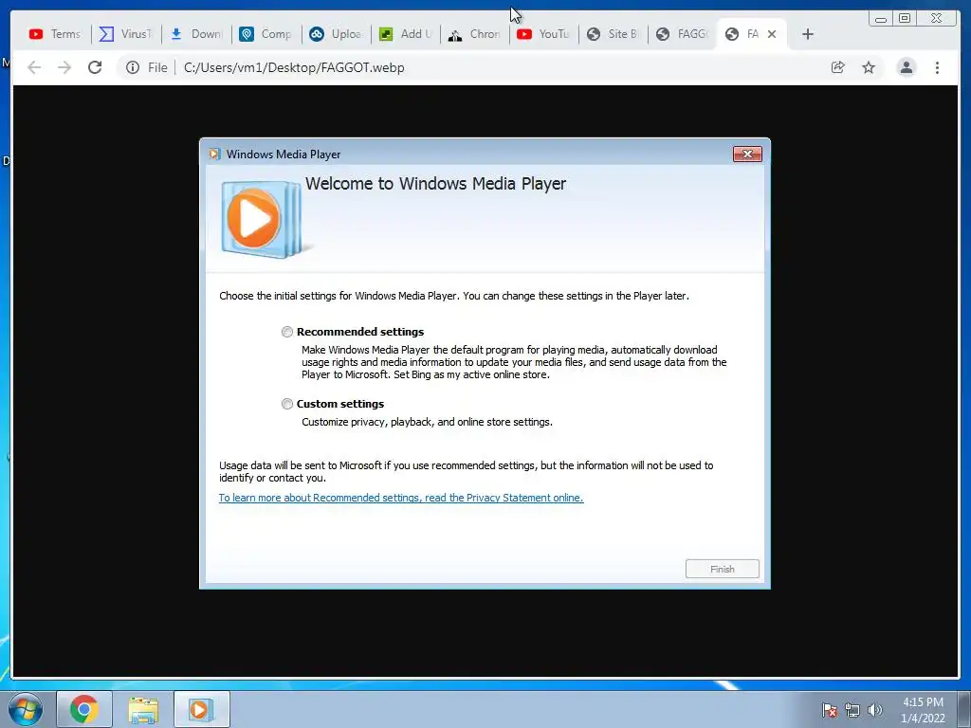Bookmark this page with the star icon
The width and height of the screenshot is (971, 728).
tap(869, 67)
